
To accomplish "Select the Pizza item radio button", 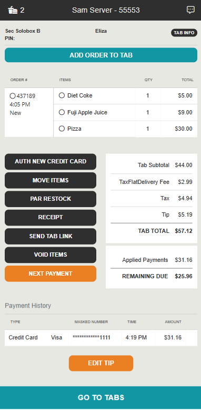I will coord(62,129).
